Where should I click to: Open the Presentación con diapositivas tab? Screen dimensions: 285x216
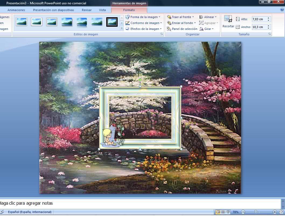pos(54,10)
